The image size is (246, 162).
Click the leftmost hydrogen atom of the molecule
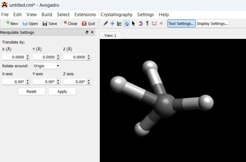(x=118, y=84)
